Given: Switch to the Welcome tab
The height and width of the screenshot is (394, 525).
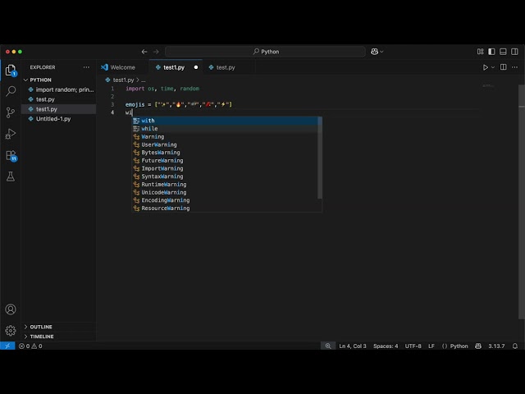Looking at the screenshot, I should point(121,67).
